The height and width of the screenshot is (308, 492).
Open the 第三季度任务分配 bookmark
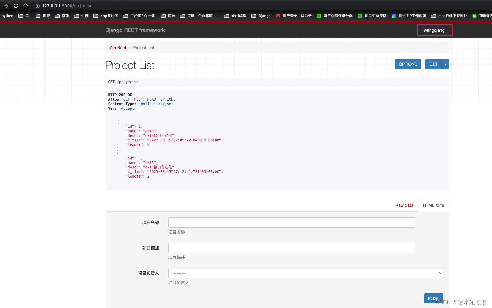click(335, 16)
